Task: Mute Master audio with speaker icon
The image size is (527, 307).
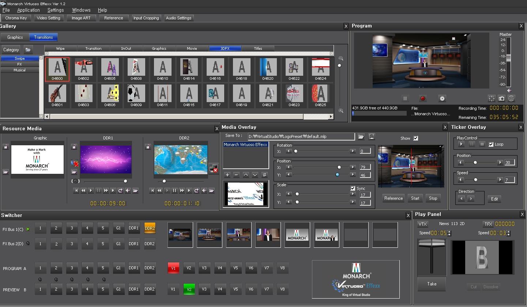Action: (509, 90)
